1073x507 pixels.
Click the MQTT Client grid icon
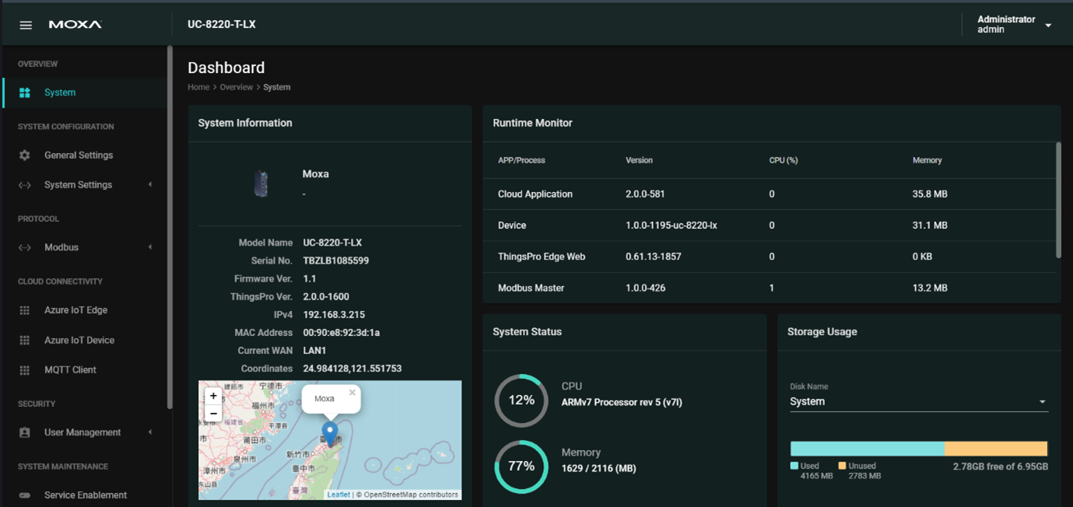25,370
